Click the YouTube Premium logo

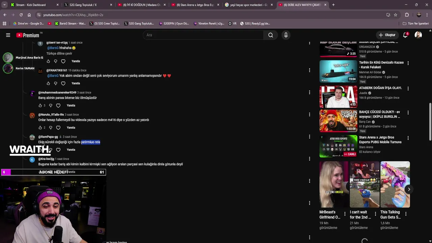click(28, 35)
